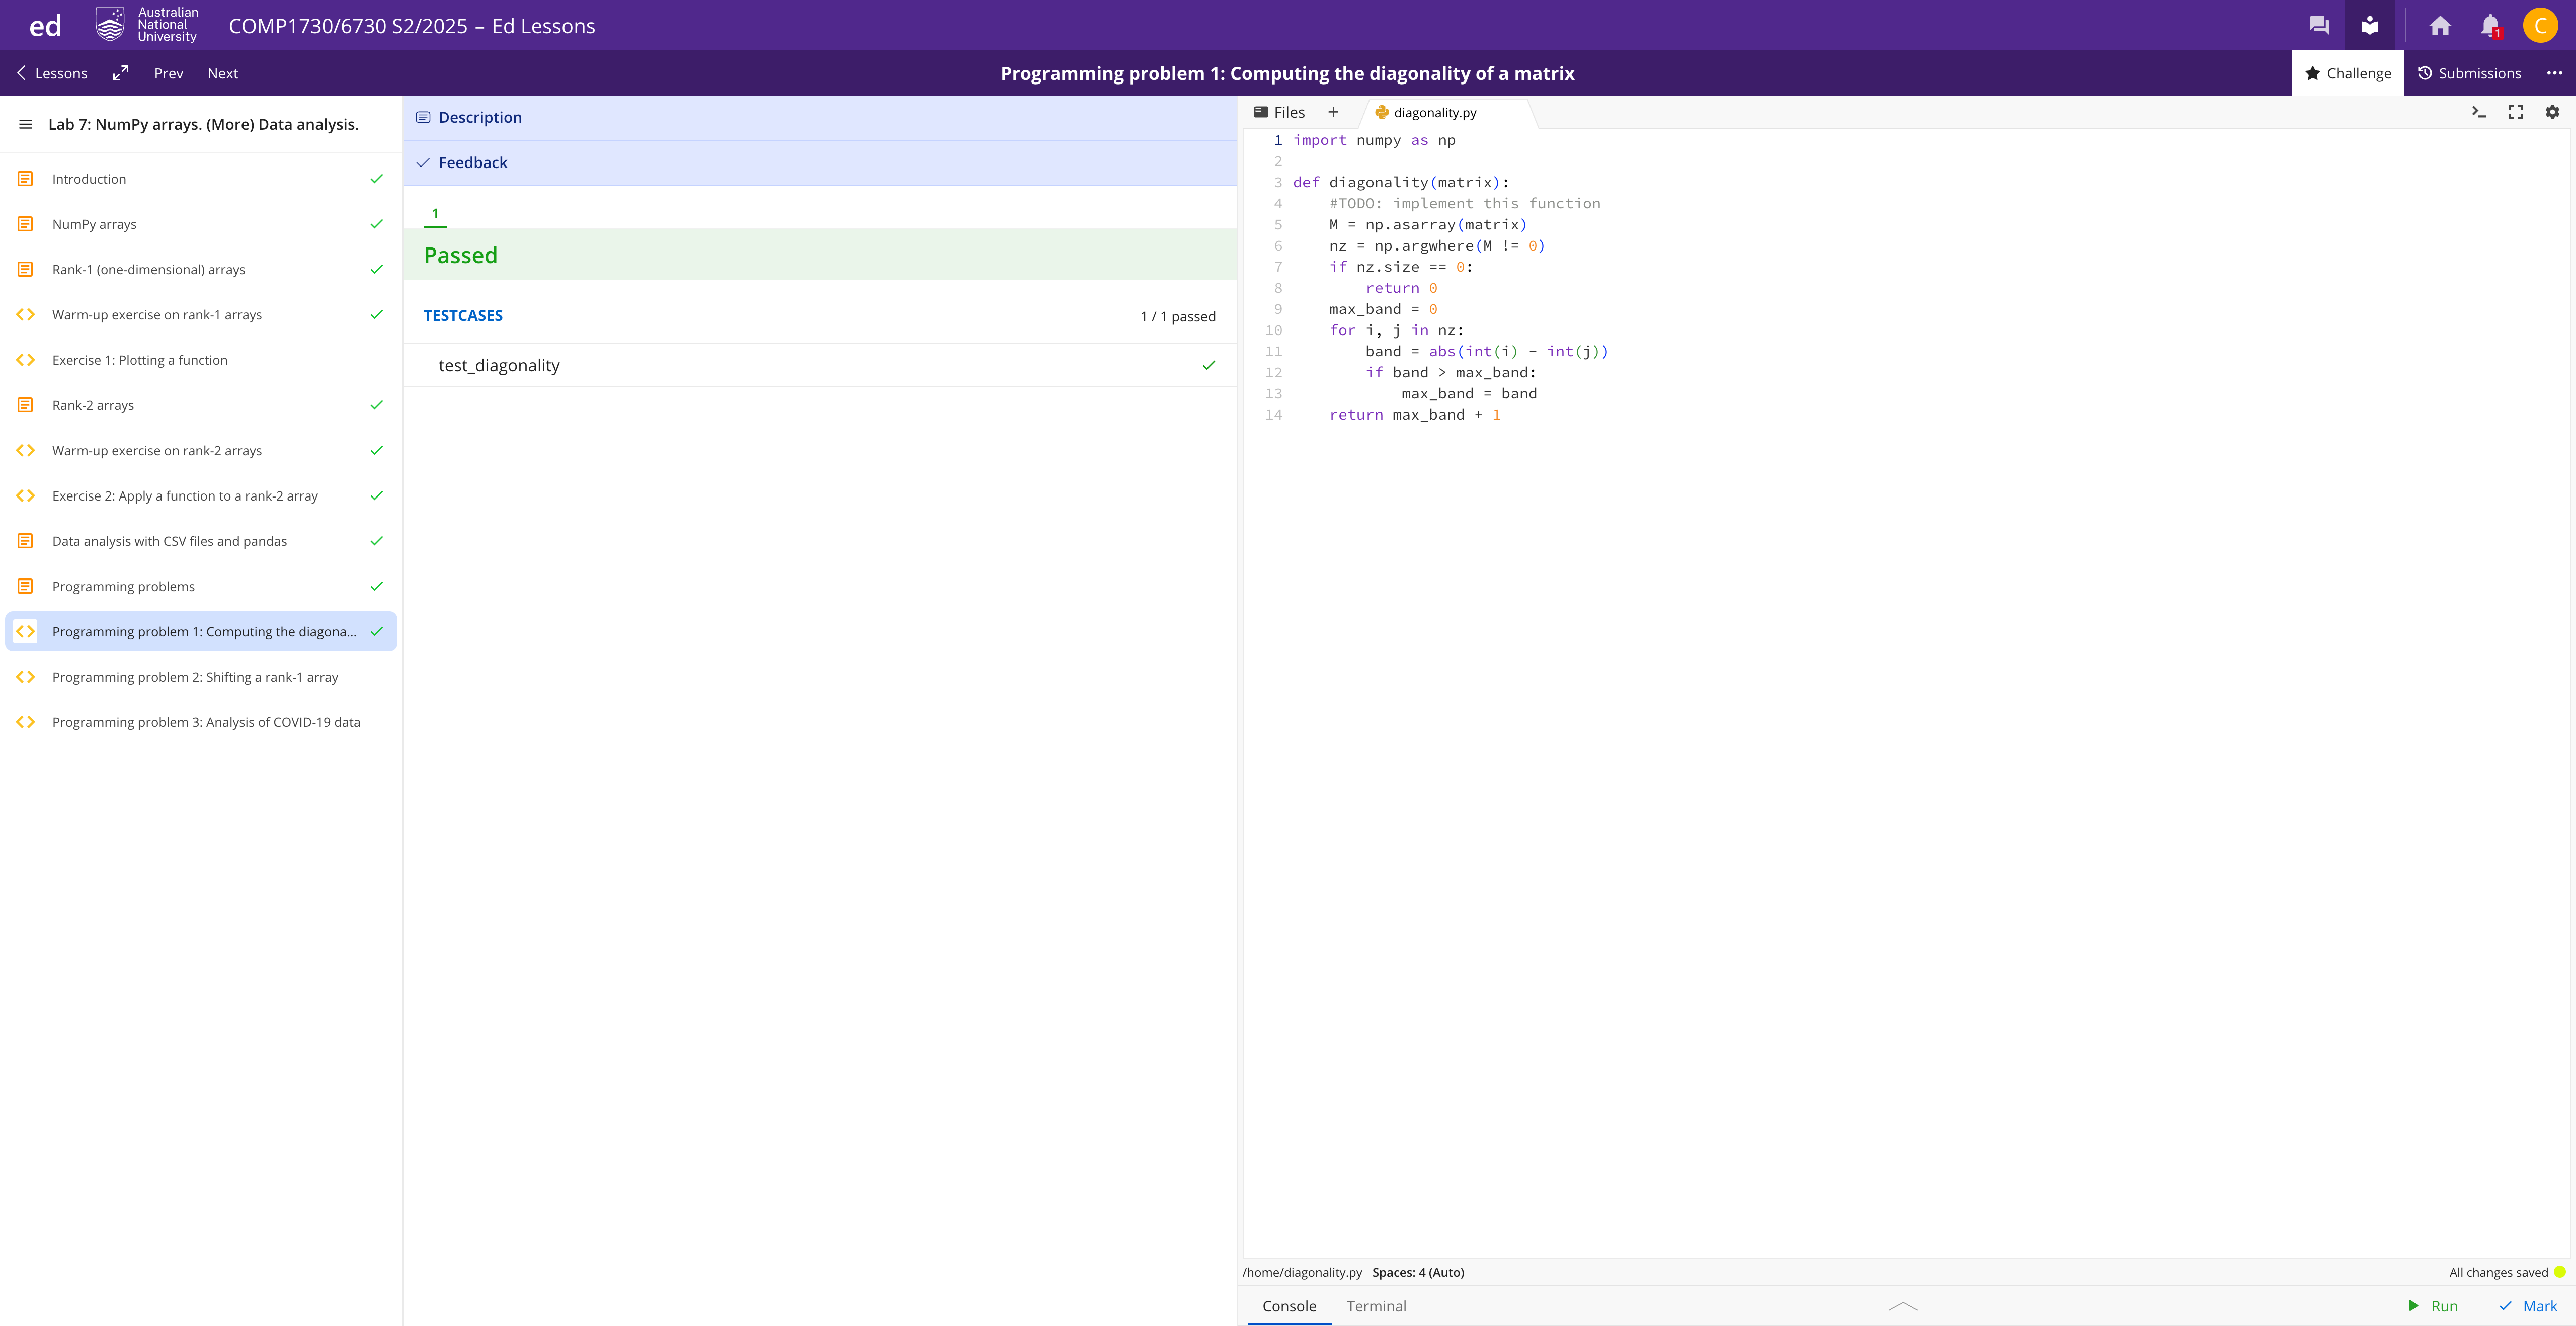Click the code icon for Exercise 1
This screenshot has height=1326, width=2576.
coord(26,360)
